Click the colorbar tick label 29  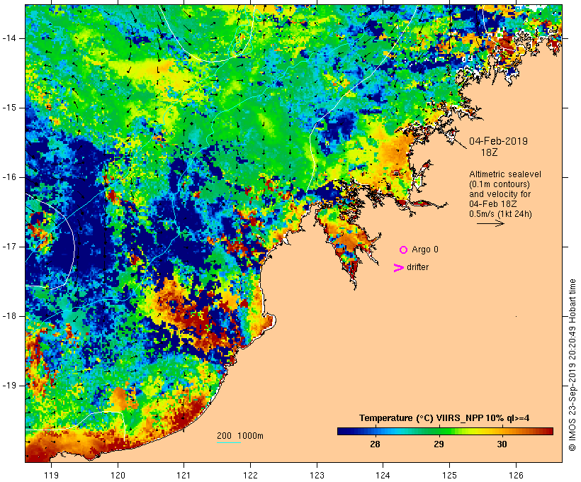pos(439,444)
